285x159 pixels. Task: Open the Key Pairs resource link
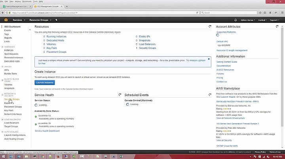pyautogui.click(x=51, y=48)
